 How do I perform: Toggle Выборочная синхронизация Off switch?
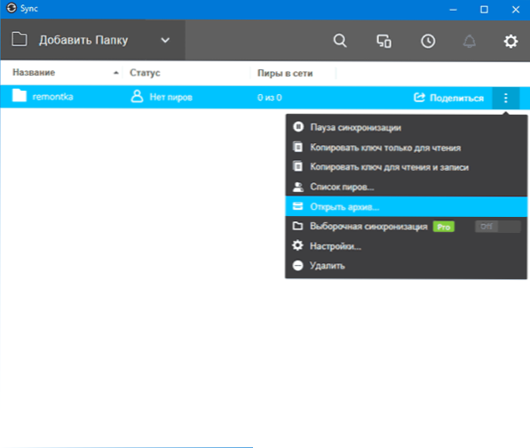(497, 227)
